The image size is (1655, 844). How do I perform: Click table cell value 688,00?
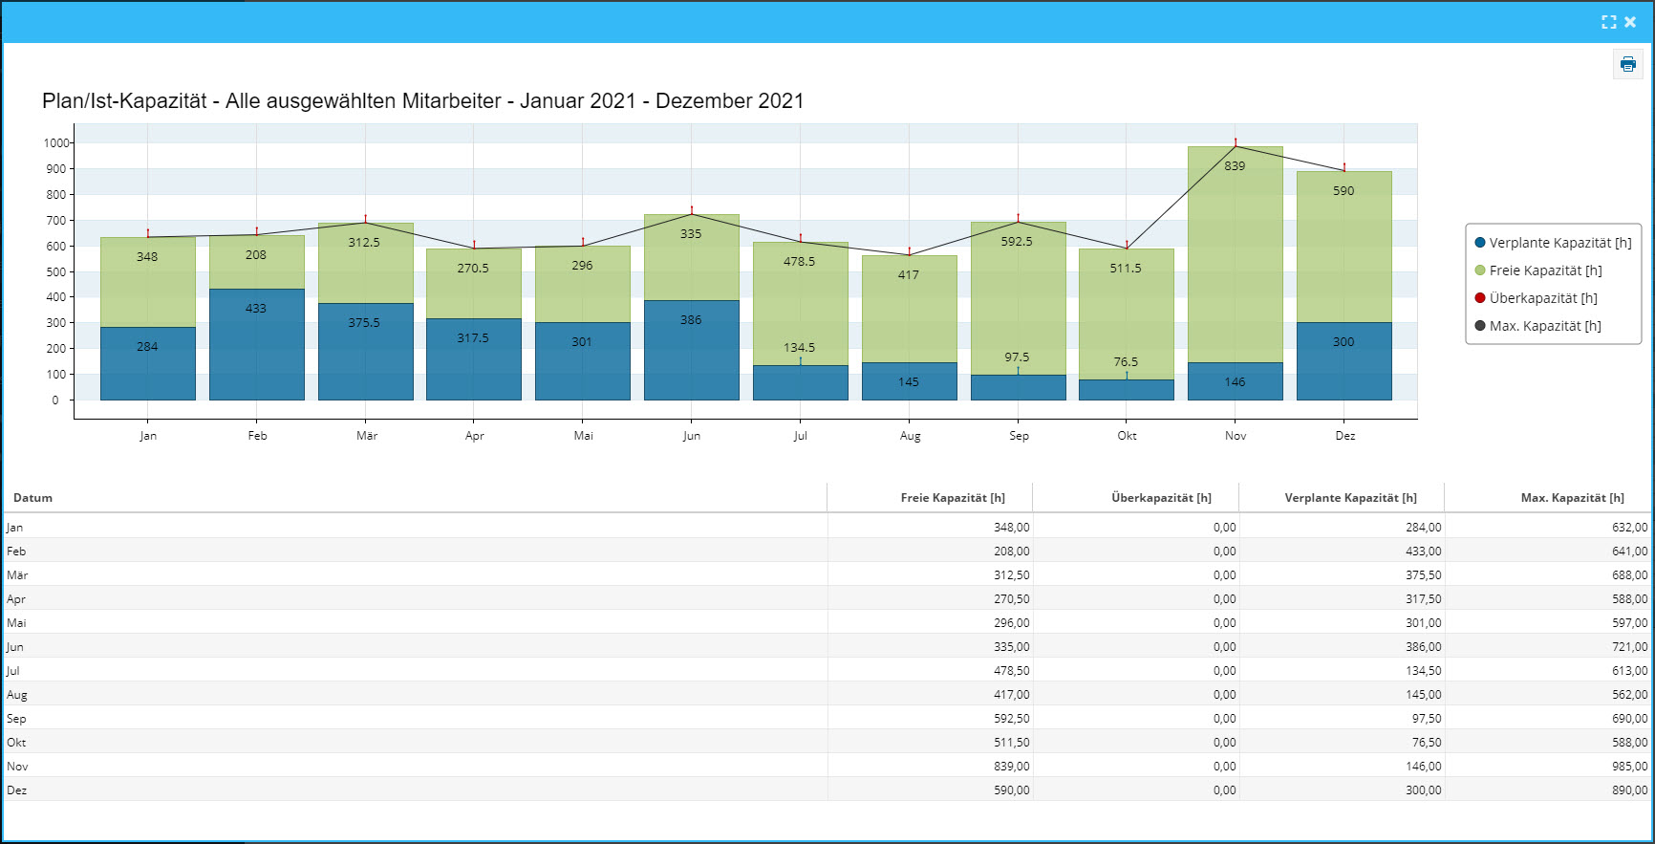click(x=1629, y=575)
